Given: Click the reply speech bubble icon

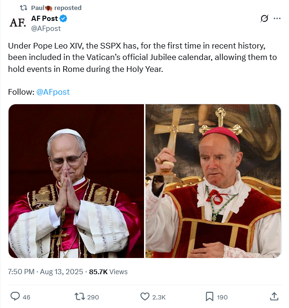Looking at the screenshot, I should pos(15,297).
